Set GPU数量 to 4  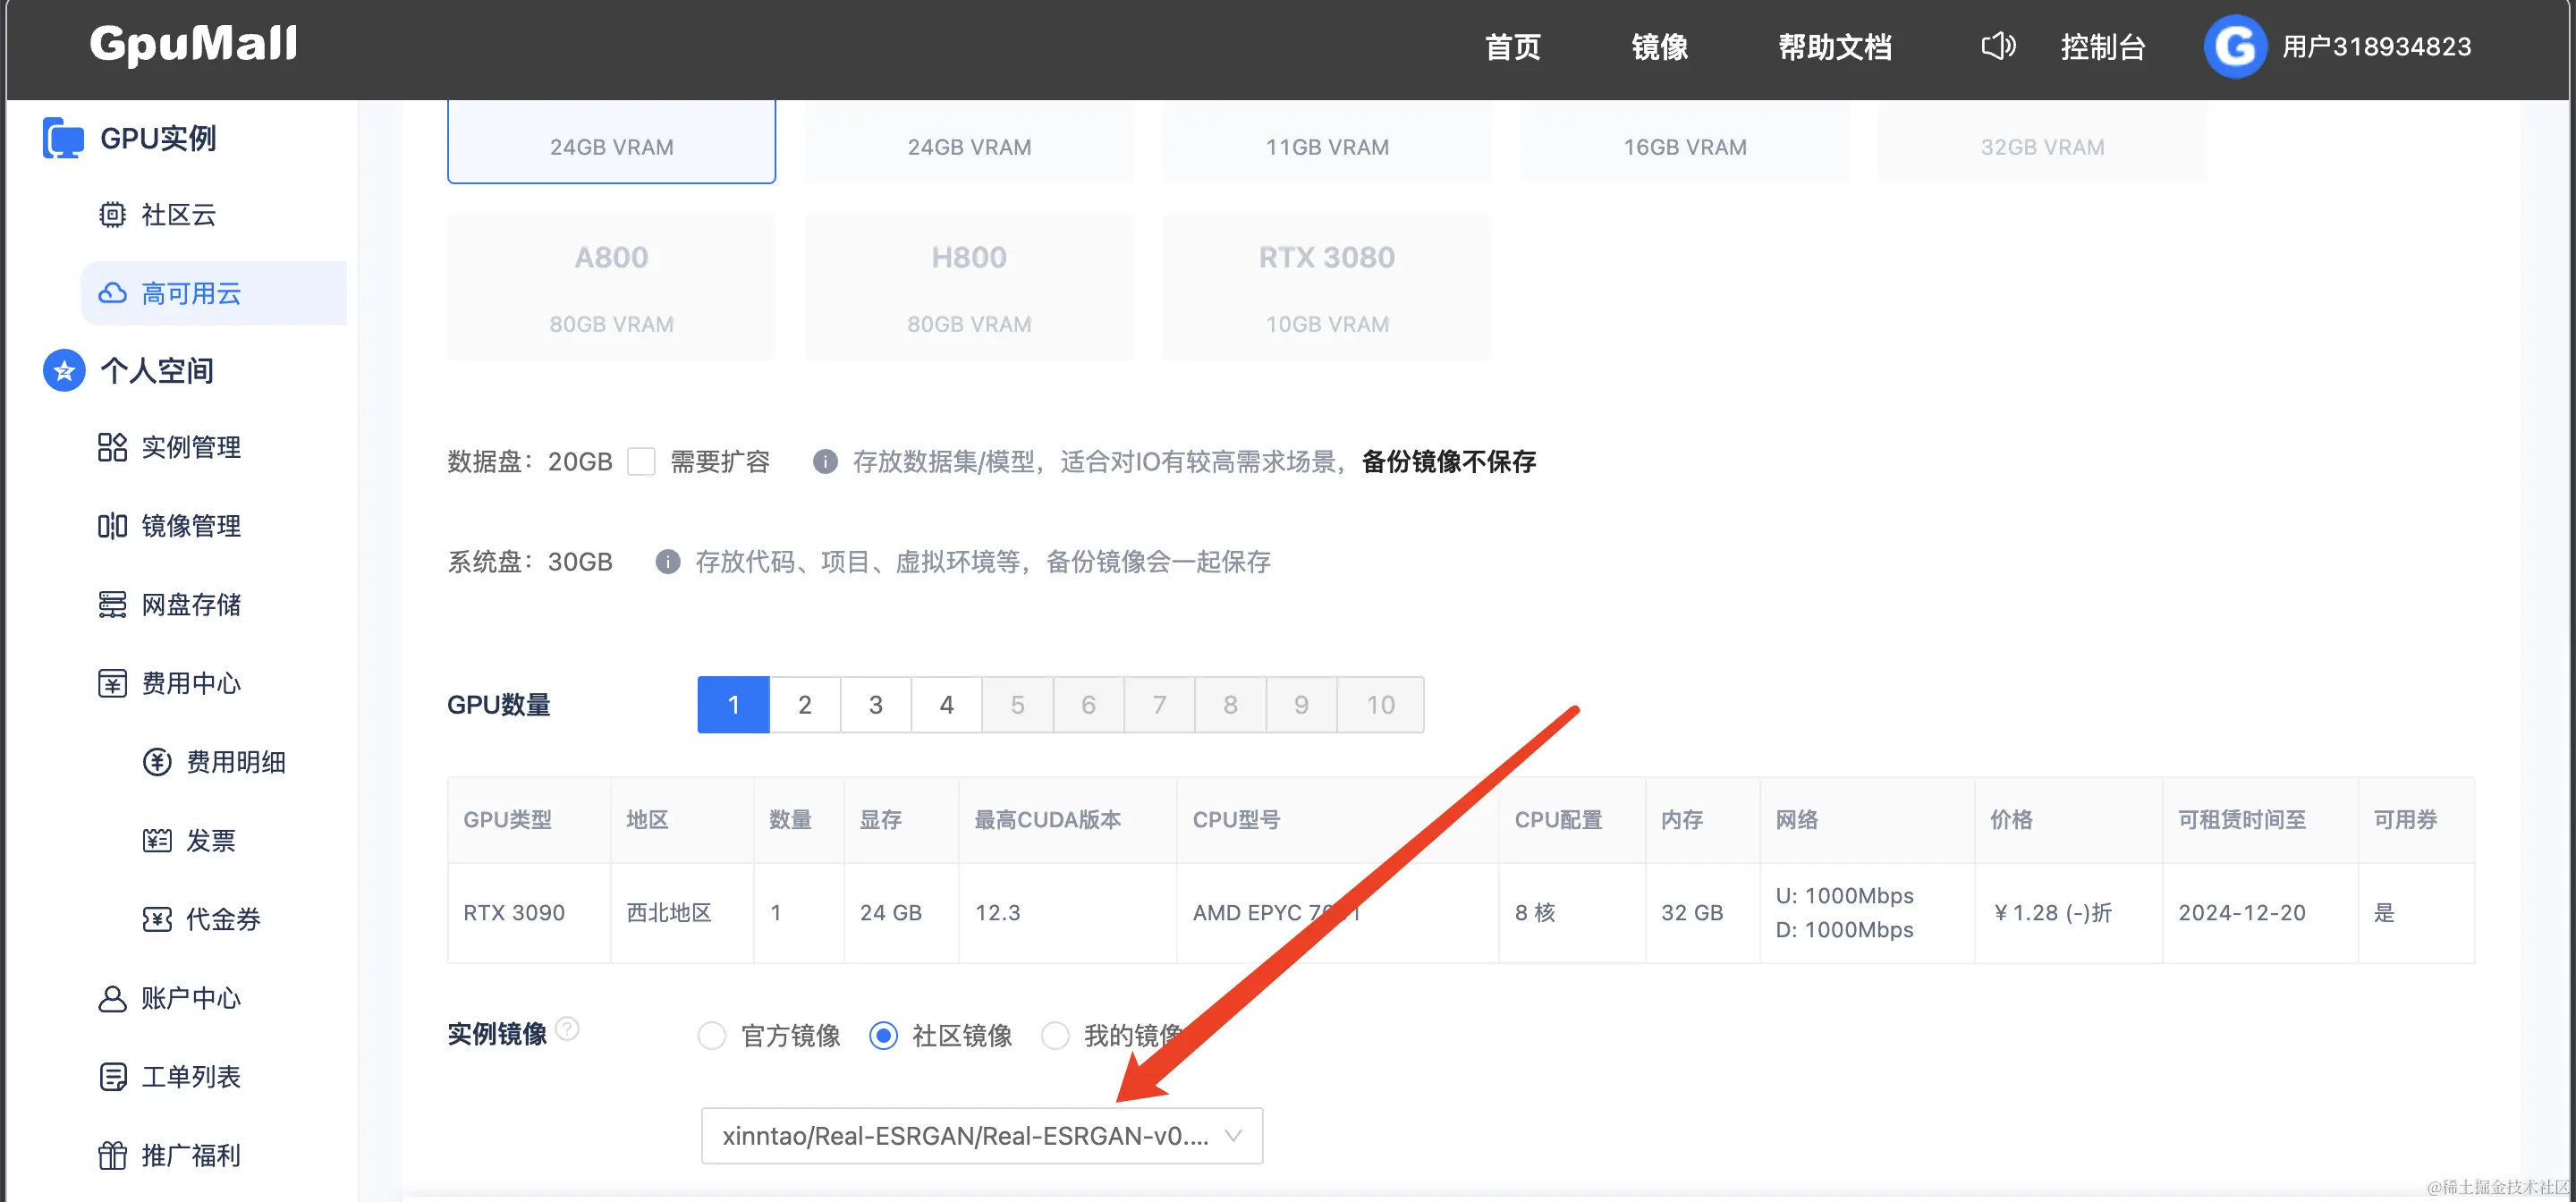(x=946, y=705)
